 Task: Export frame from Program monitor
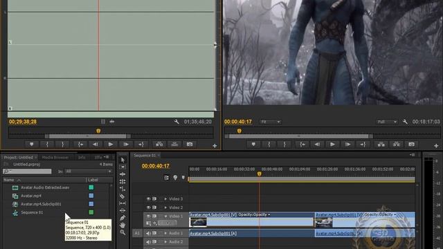coord(411,145)
